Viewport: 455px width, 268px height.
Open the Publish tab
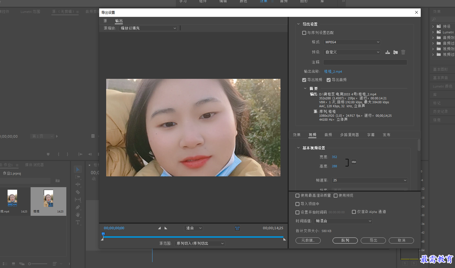click(386, 135)
